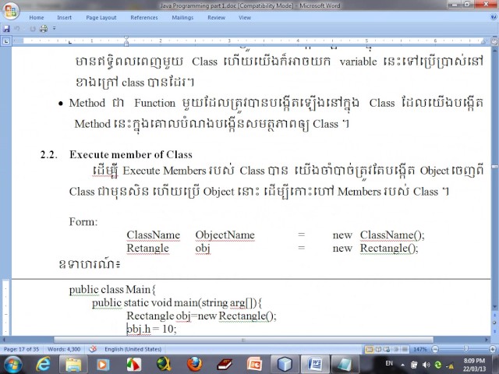Open the Mailings ribbon tab
The image size is (499, 374).
pyautogui.click(x=182, y=18)
